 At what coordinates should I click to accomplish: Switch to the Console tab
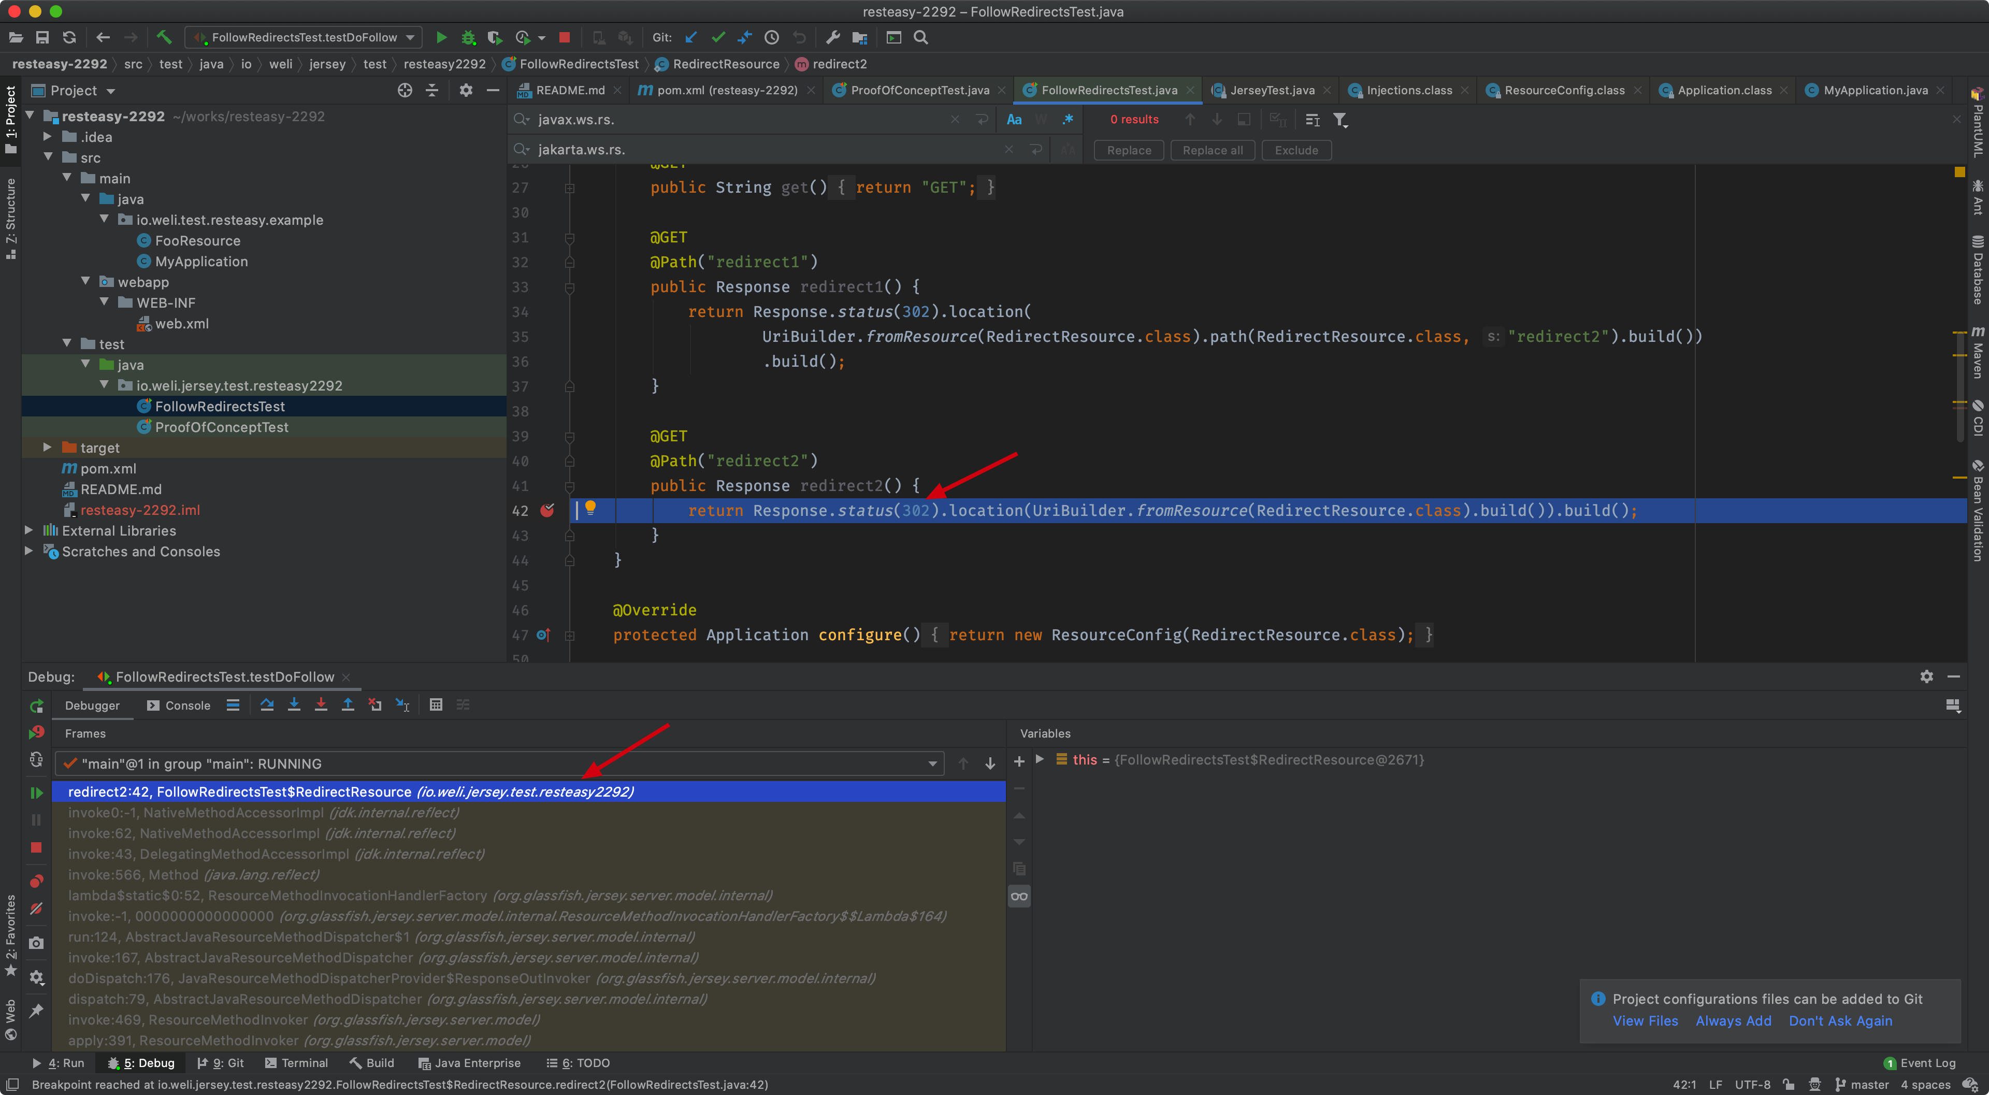tap(179, 705)
